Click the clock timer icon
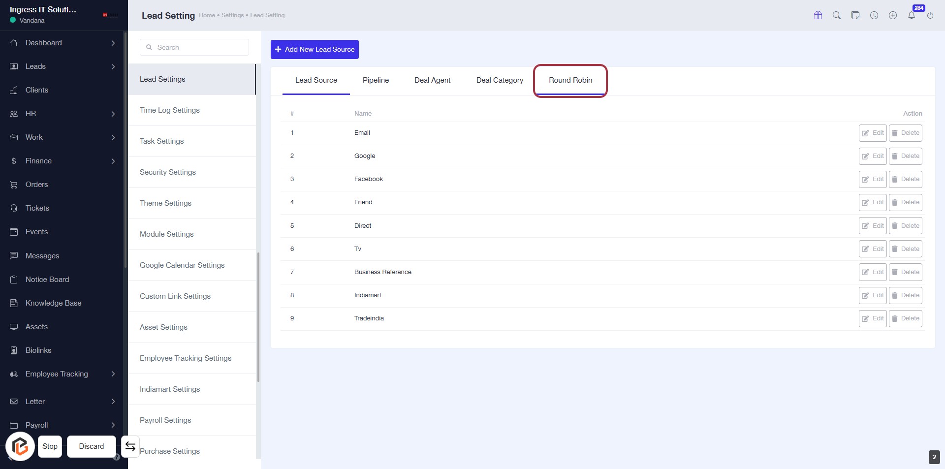Viewport: 945px width, 469px height. [874, 15]
